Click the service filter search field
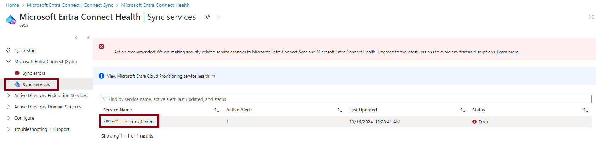 (345, 99)
